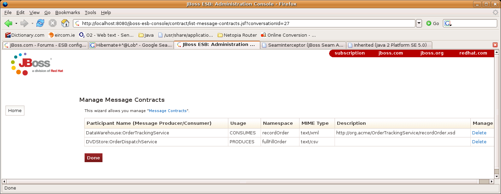Click the text/xml MIME type cell

pos(317,133)
